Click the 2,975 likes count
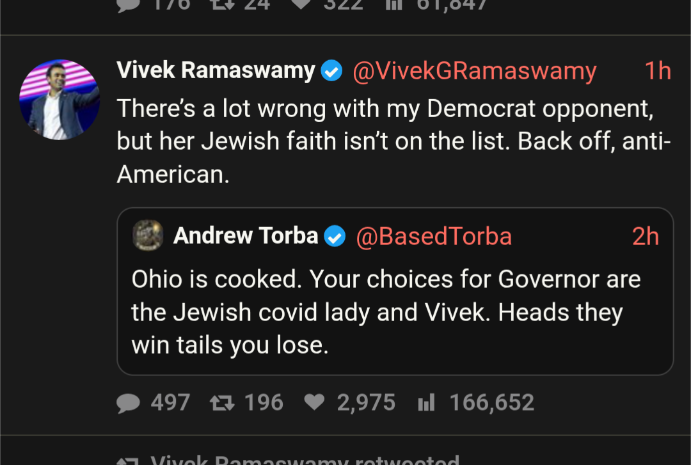This screenshot has height=465, width=691. tap(366, 403)
